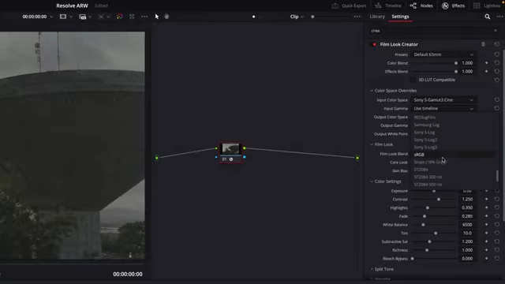Image resolution: width=505 pixels, height=284 pixels.
Task: Open viewer options three-dot menu
Action: (x=144, y=17)
